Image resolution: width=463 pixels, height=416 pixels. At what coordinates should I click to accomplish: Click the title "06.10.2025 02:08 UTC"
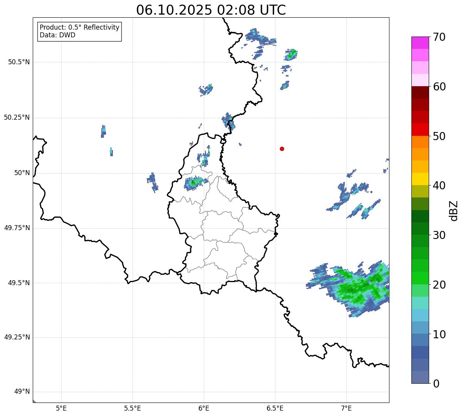211,10
